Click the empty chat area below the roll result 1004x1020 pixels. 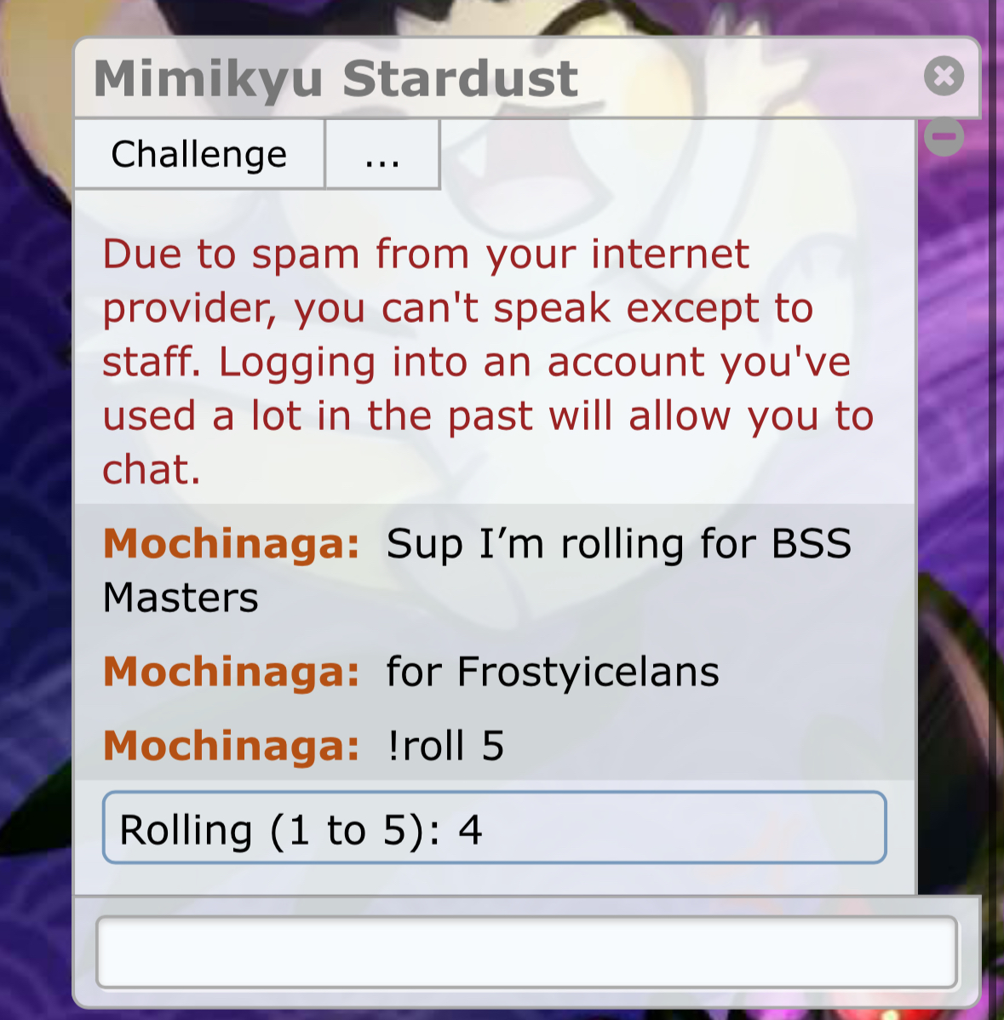[495, 880]
